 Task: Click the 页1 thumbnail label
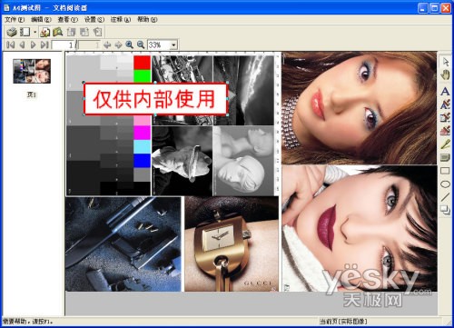(x=32, y=94)
